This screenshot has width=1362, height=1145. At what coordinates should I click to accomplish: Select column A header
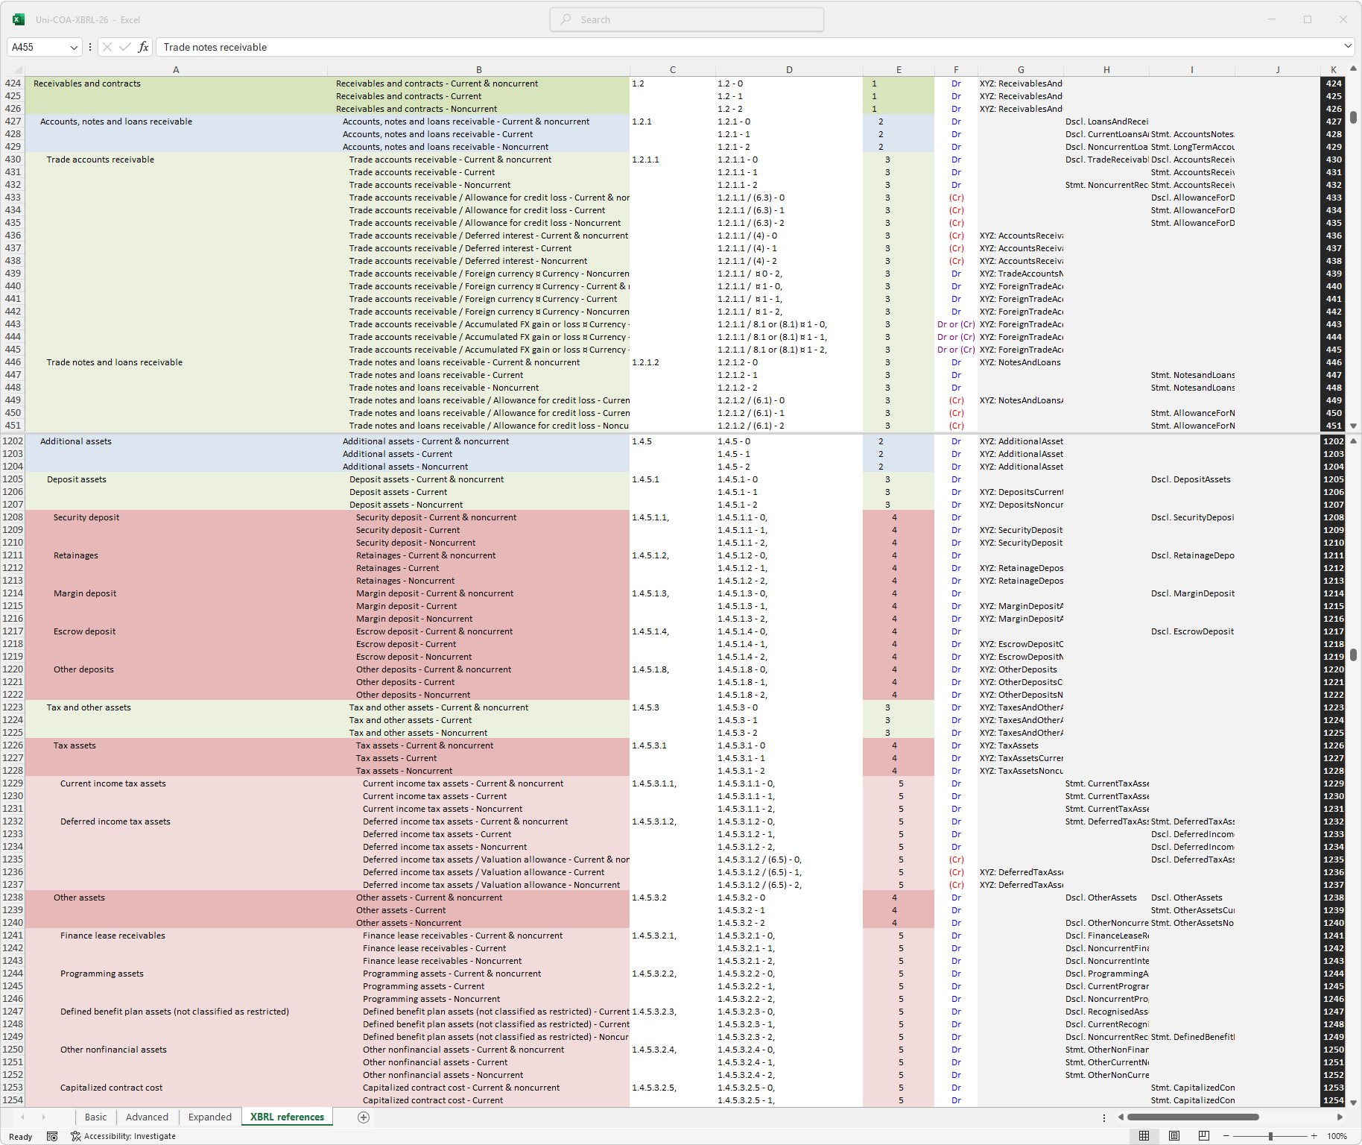[x=176, y=70]
